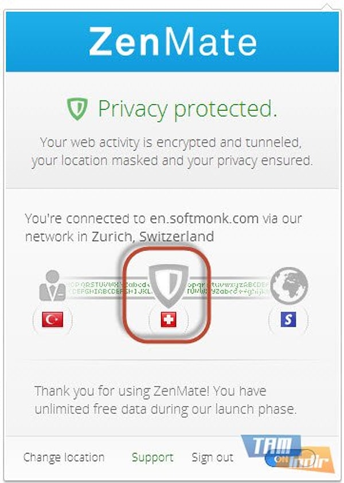Viewport: 344px width, 483px height.
Task: Click Zurich, Switzerland location text
Action: 153,237
